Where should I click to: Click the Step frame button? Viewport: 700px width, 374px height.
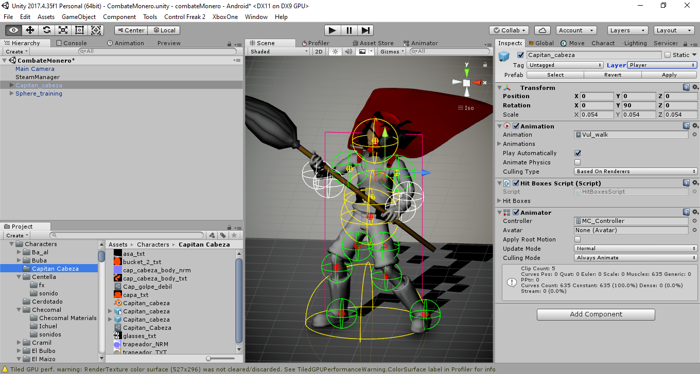coord(365,30)
